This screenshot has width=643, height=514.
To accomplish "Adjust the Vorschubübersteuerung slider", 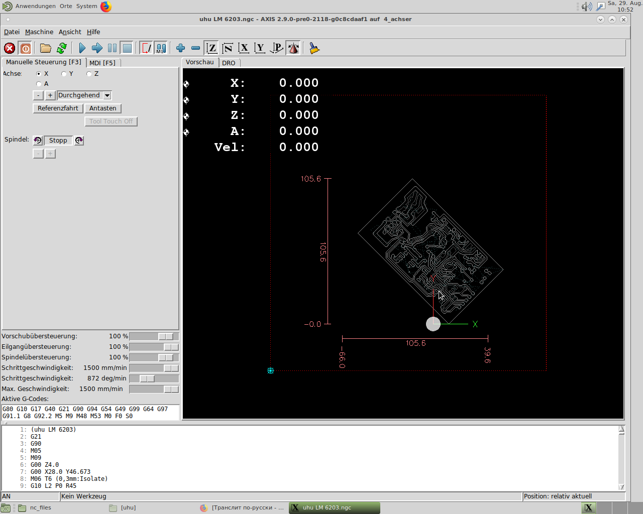I will (x=166, y=336).
